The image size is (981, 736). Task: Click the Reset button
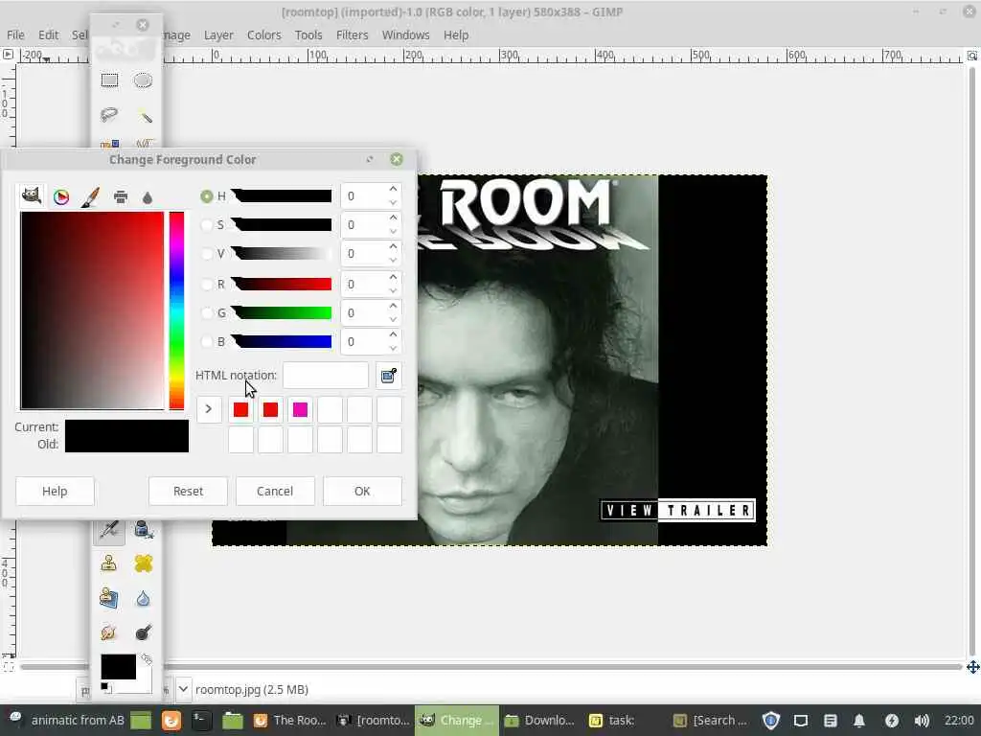click(x=188, y=492)
